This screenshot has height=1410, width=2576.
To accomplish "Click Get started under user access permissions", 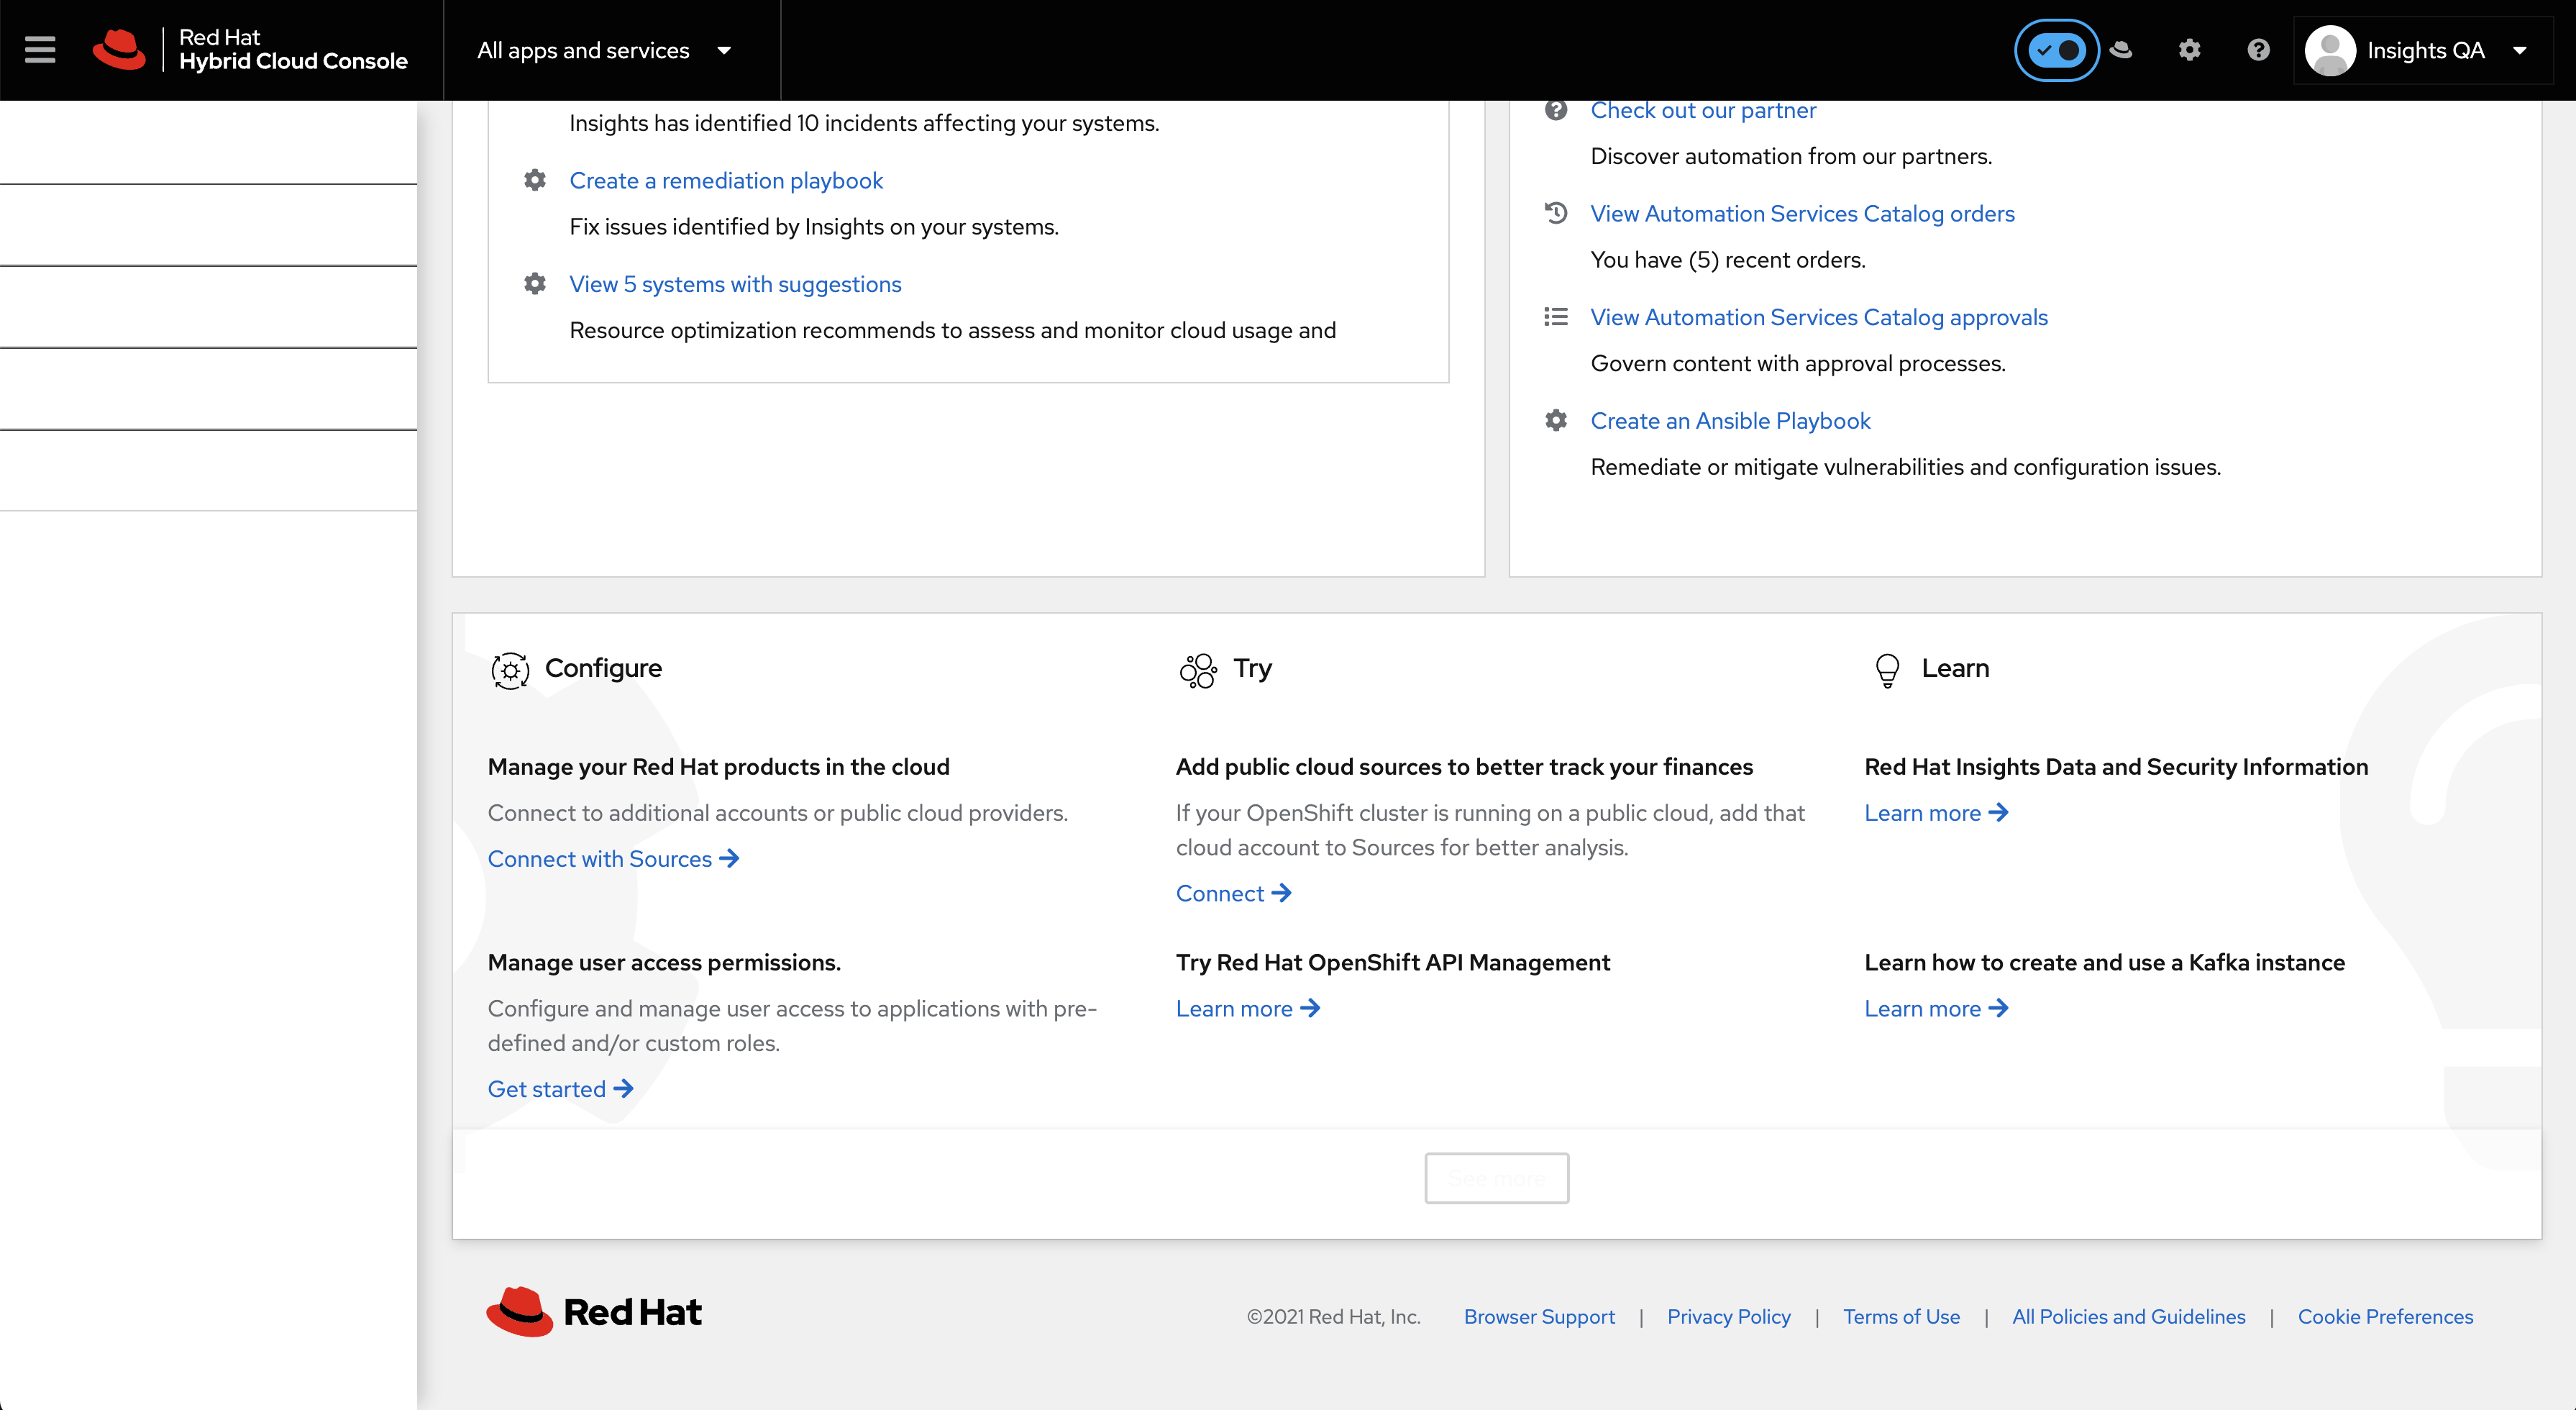I will pyautogui.click(x=560, y=1089).
